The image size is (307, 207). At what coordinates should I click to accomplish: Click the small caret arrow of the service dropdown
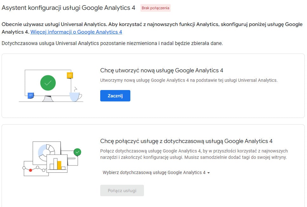[209, 173]
